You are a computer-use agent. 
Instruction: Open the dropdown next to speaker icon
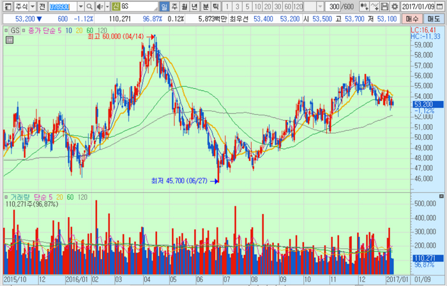106,6
